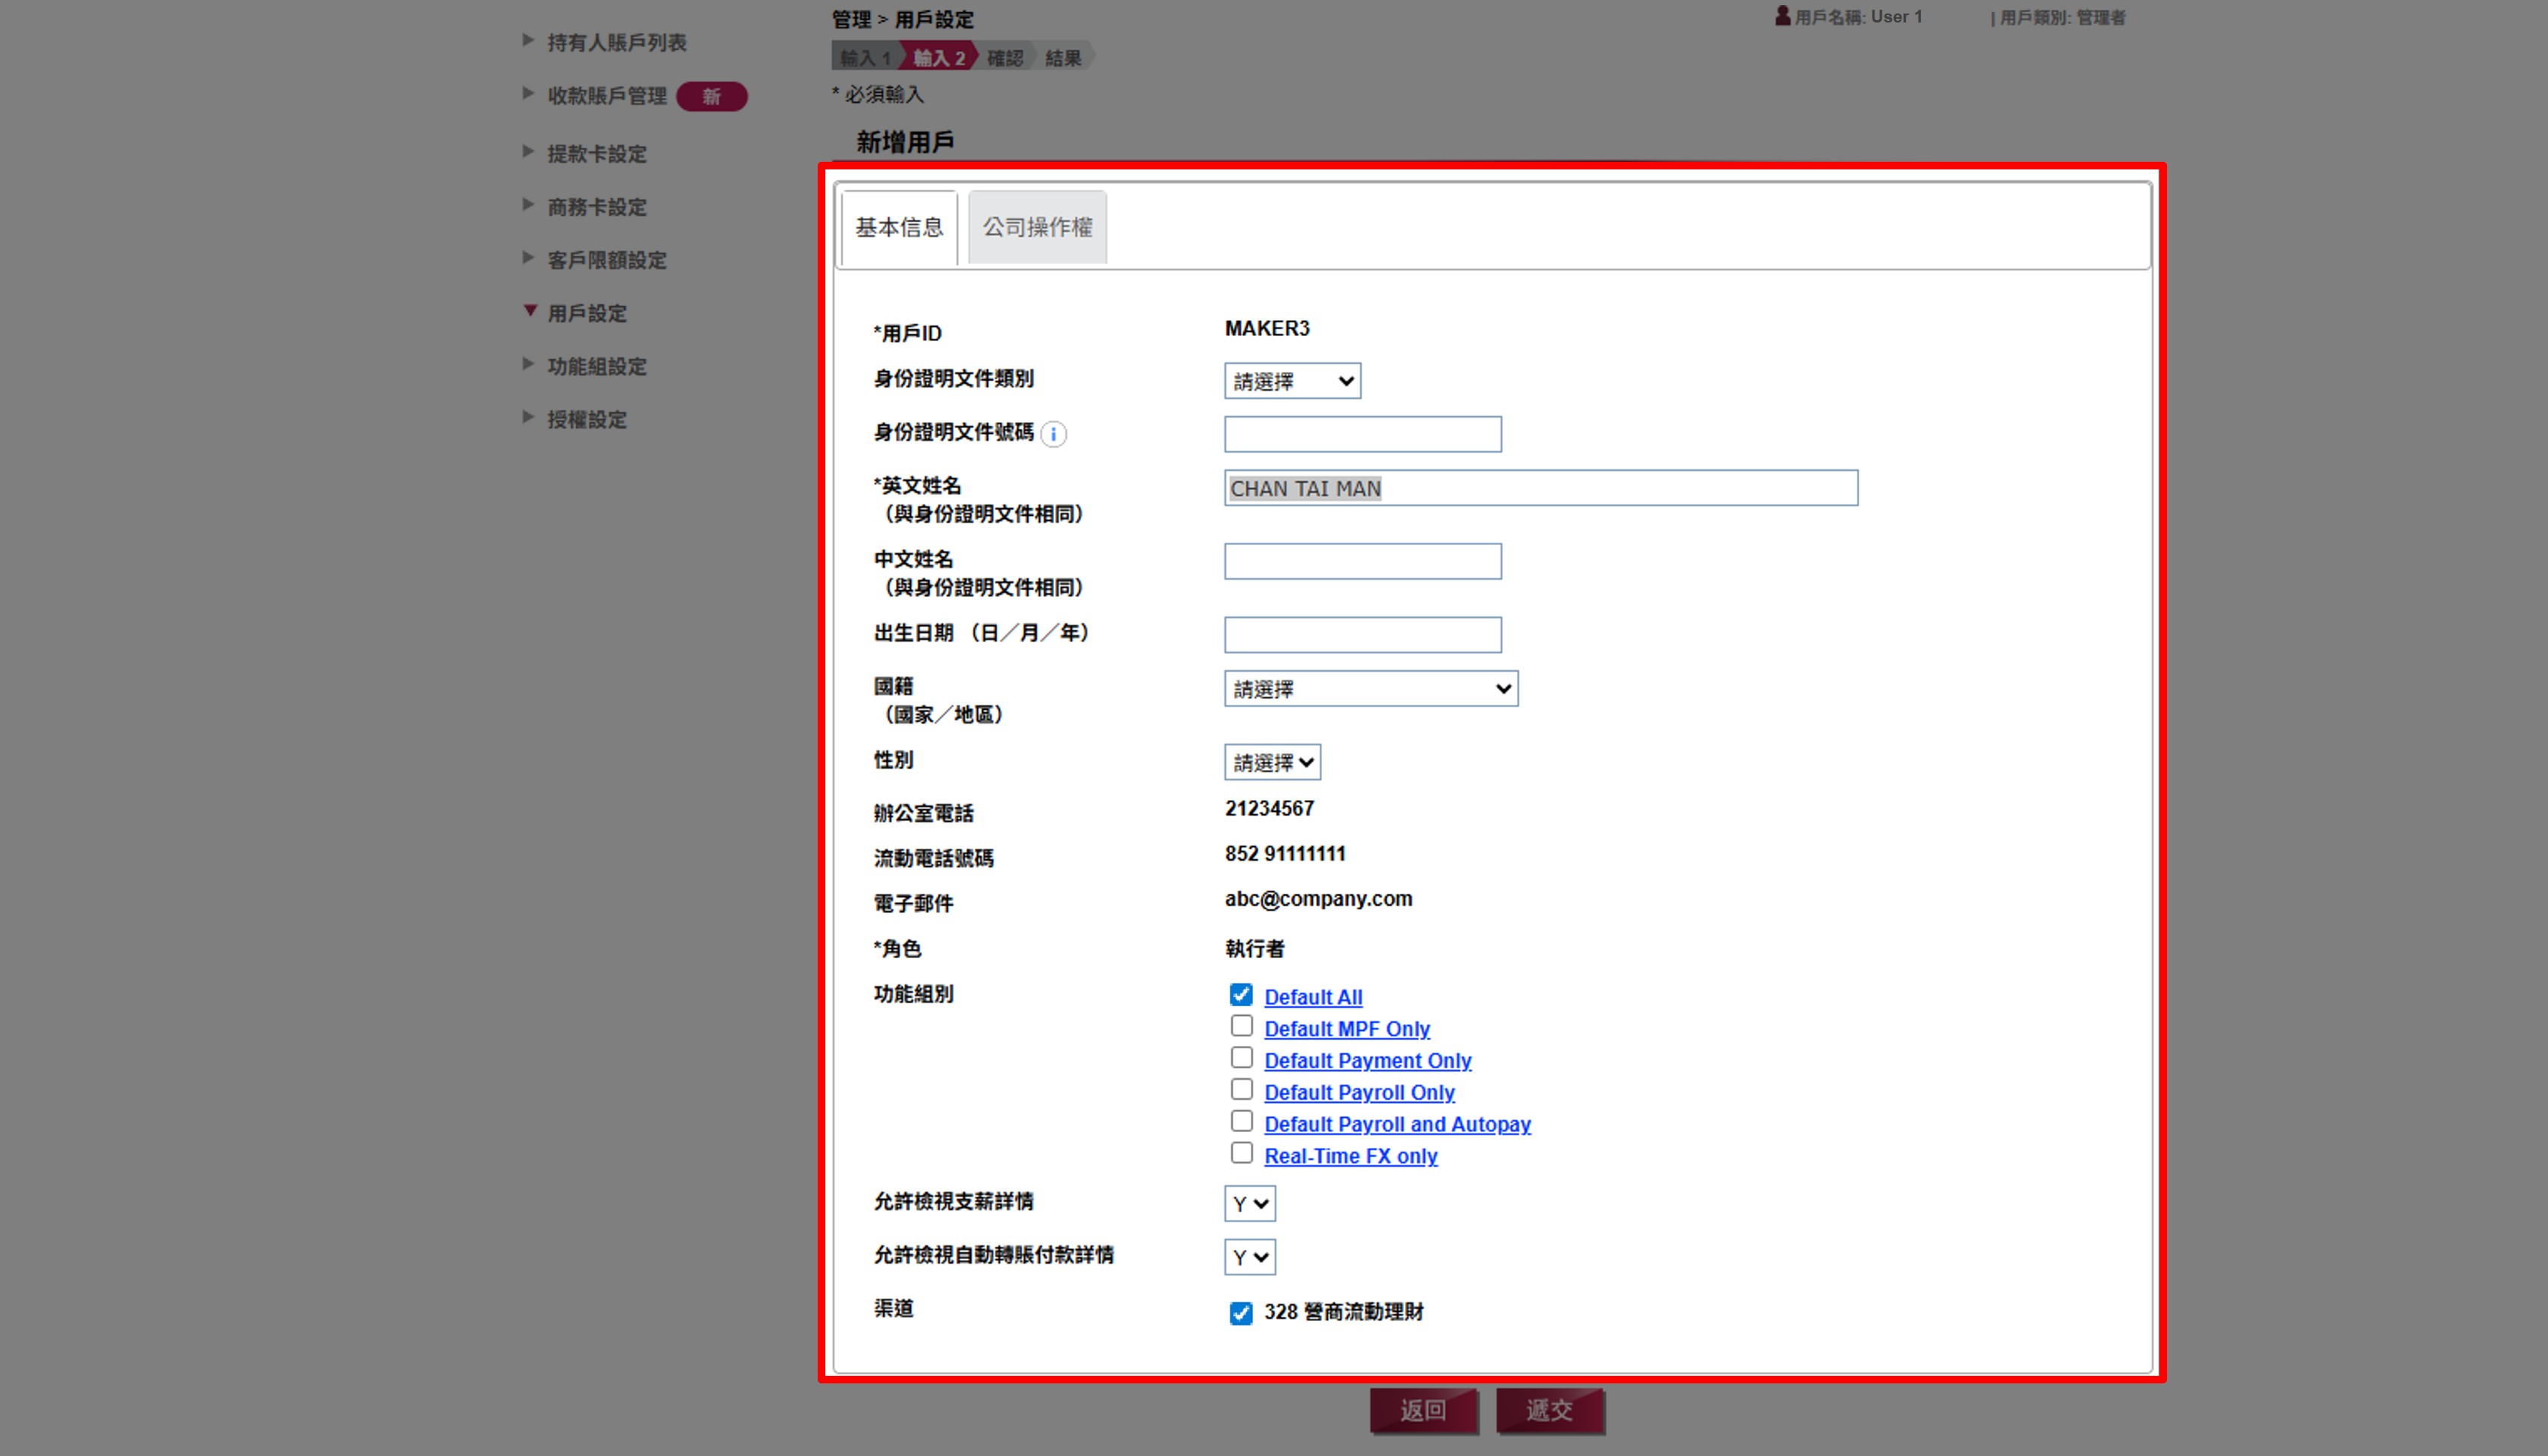Open the 身份證明文件類別 dropdown

click(1291, 380)
